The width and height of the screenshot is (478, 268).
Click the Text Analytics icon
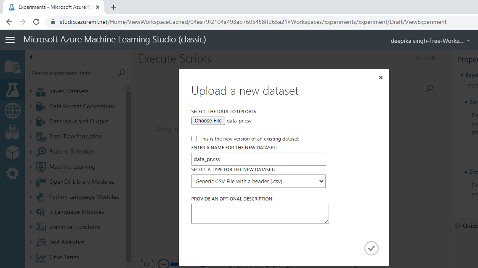pyautogui.click(x=40, y=242)
